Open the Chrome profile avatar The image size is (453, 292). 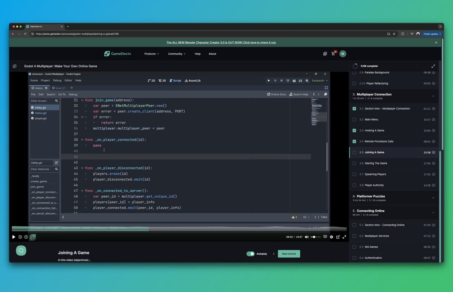pos(418,34)
